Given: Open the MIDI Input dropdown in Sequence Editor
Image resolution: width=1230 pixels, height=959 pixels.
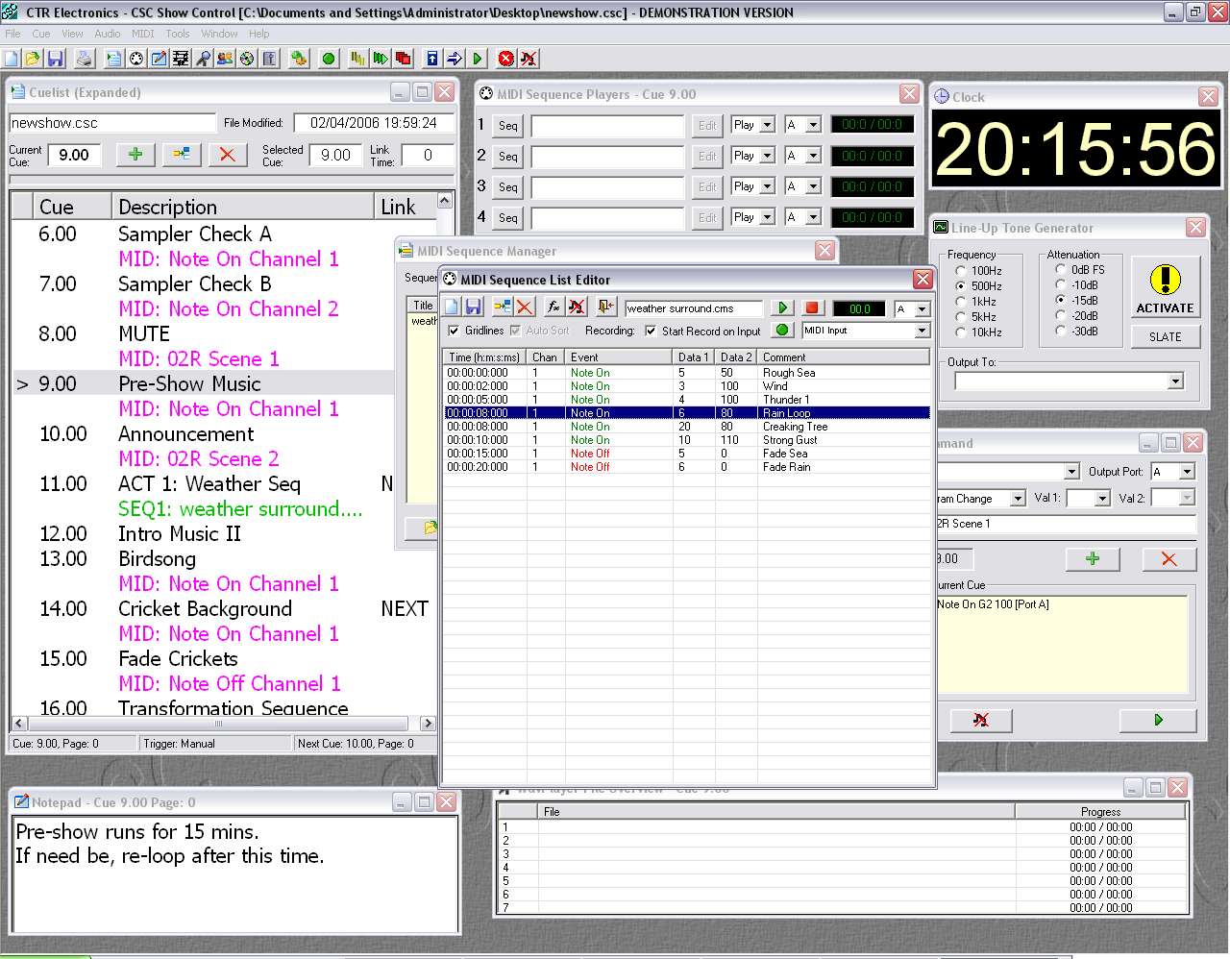Looking at the screenshot, I should [922, 331].
